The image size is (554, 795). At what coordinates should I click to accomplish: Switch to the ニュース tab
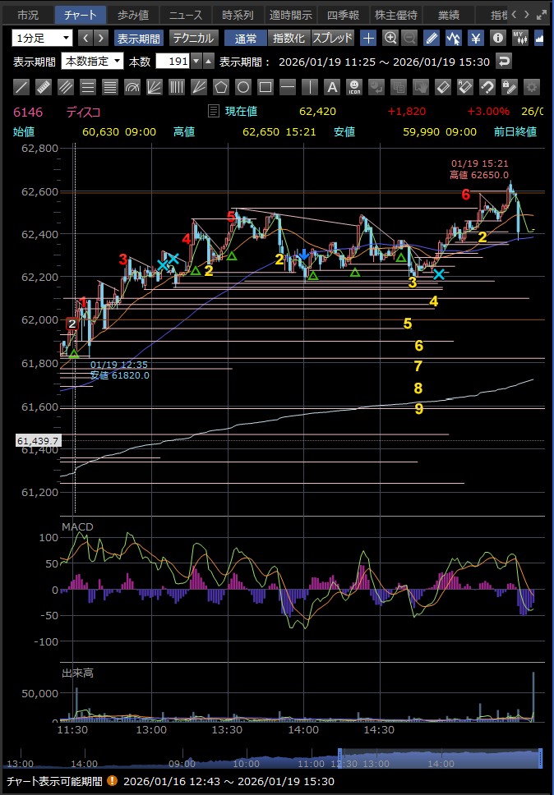coord(185,15)
